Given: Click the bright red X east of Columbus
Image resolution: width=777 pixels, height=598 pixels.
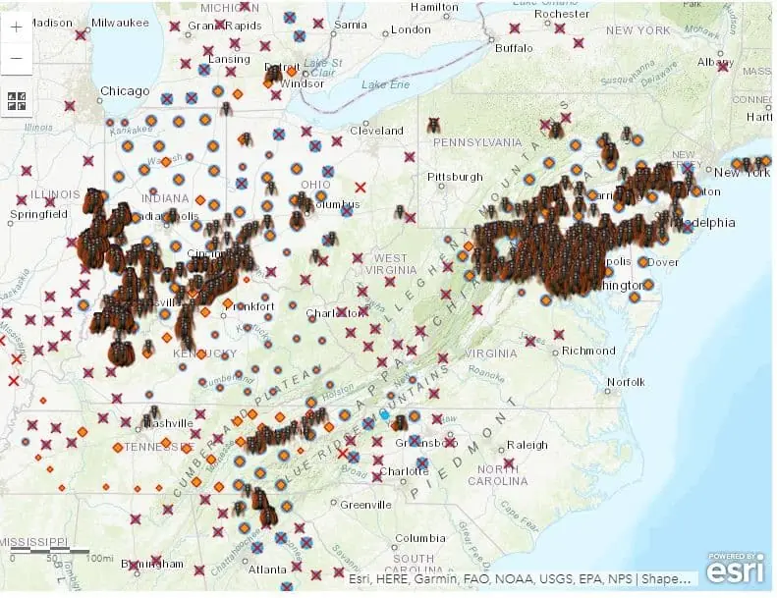Looking at the screenshot, I should click(361, 187).
